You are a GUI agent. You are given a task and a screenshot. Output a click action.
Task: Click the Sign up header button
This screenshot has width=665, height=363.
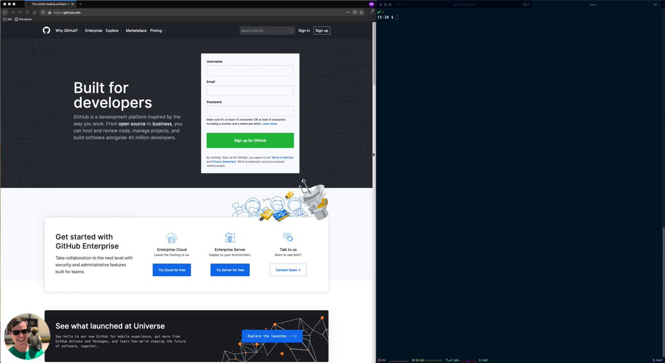tap(322, 30)
